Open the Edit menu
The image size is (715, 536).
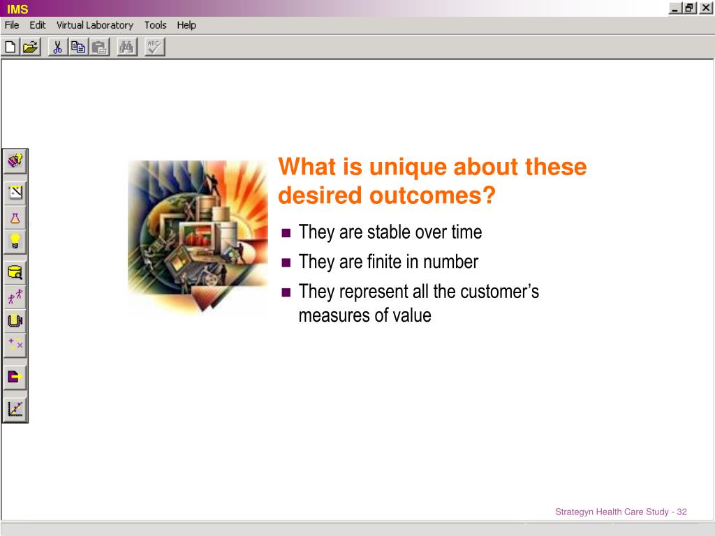click(x=38, y=25)
